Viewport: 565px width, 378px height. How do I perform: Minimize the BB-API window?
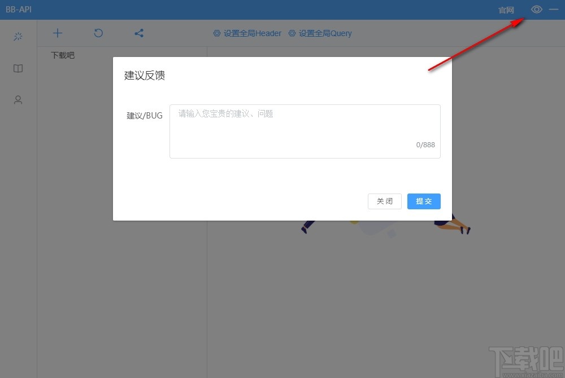click(x=553, y=9)
